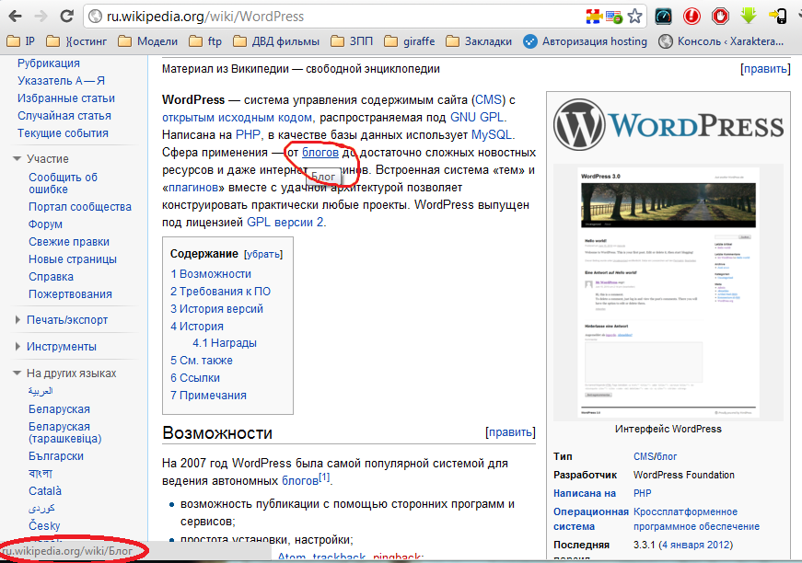Jump to contents item 1 Возможности
802x563 pixels.
(x=211, y=274)
